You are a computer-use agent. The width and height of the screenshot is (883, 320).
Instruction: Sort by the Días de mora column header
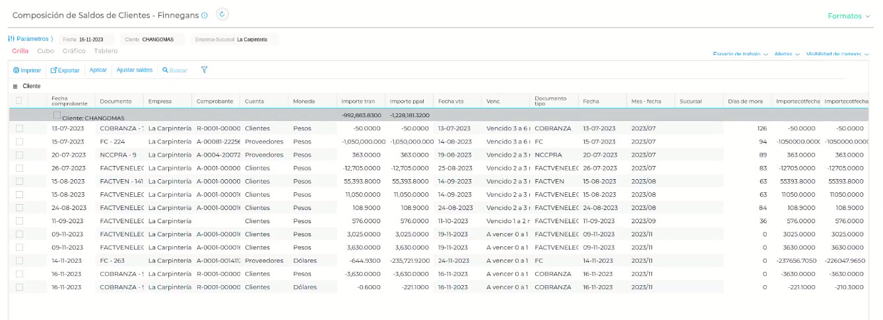pos(746,101)
